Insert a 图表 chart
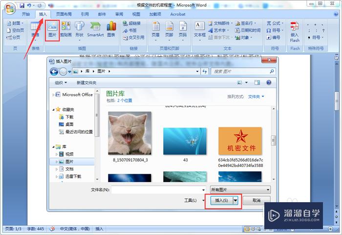The image size is (342, 235). tap(111, 29)
